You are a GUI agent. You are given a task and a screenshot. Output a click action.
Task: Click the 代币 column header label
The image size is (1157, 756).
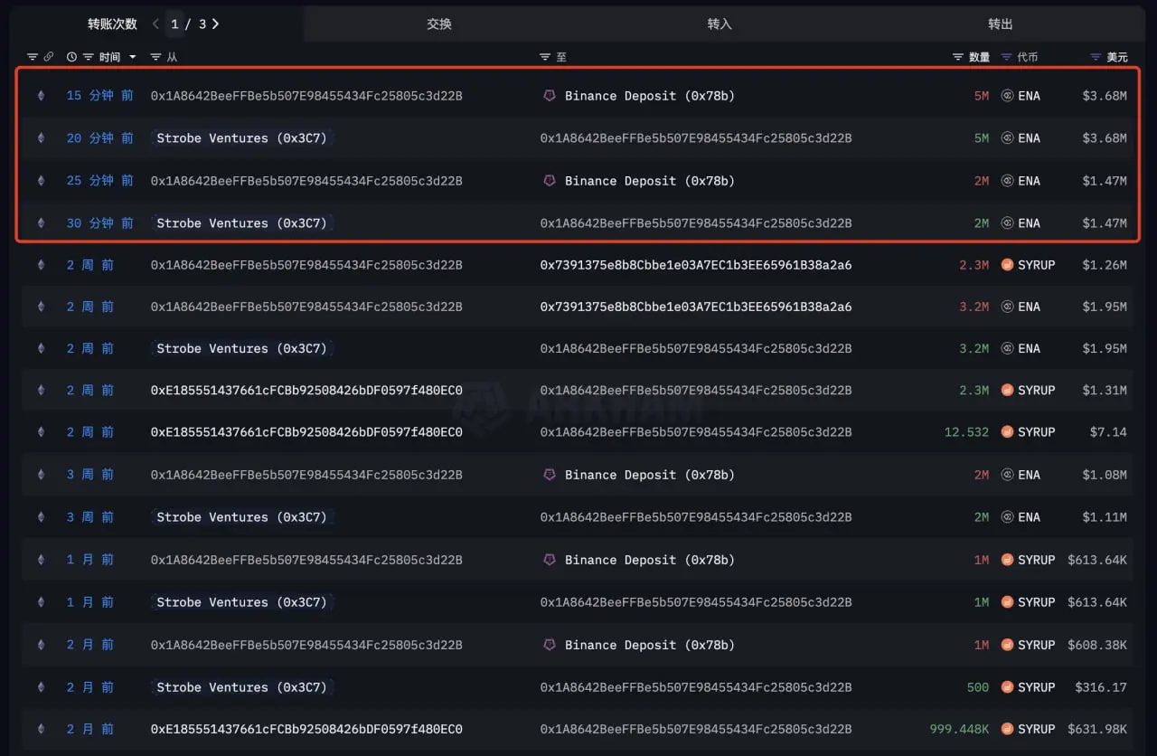[1028, 57]
